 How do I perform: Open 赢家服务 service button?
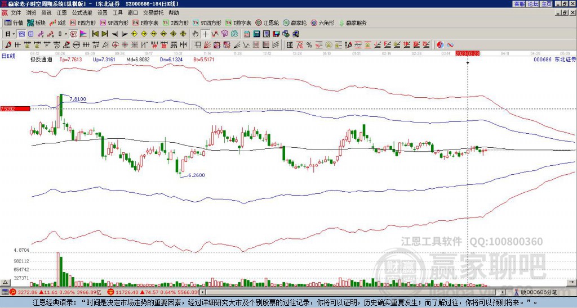[353, 22]
